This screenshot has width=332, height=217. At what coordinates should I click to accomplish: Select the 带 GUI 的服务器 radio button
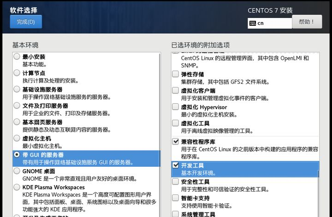pos(17,155)
